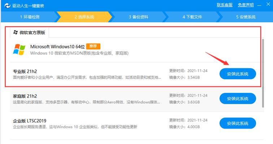Click 更新时间 2021-11-24 in 企业版 row
This screenshot has height=144, width=273.
coord(188,120)
